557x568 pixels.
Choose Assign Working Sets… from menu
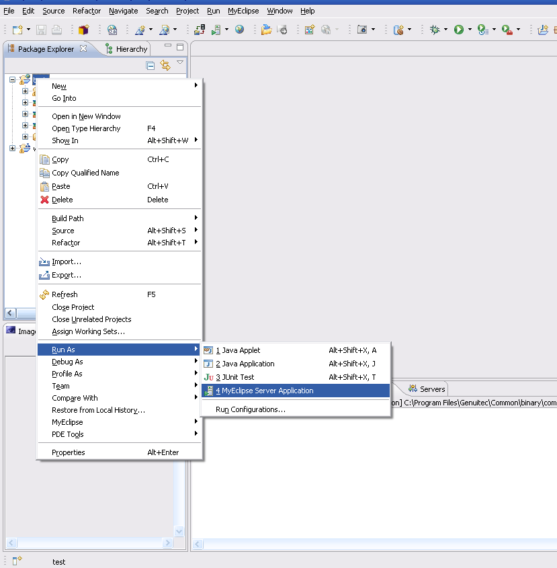click(120, 331)
